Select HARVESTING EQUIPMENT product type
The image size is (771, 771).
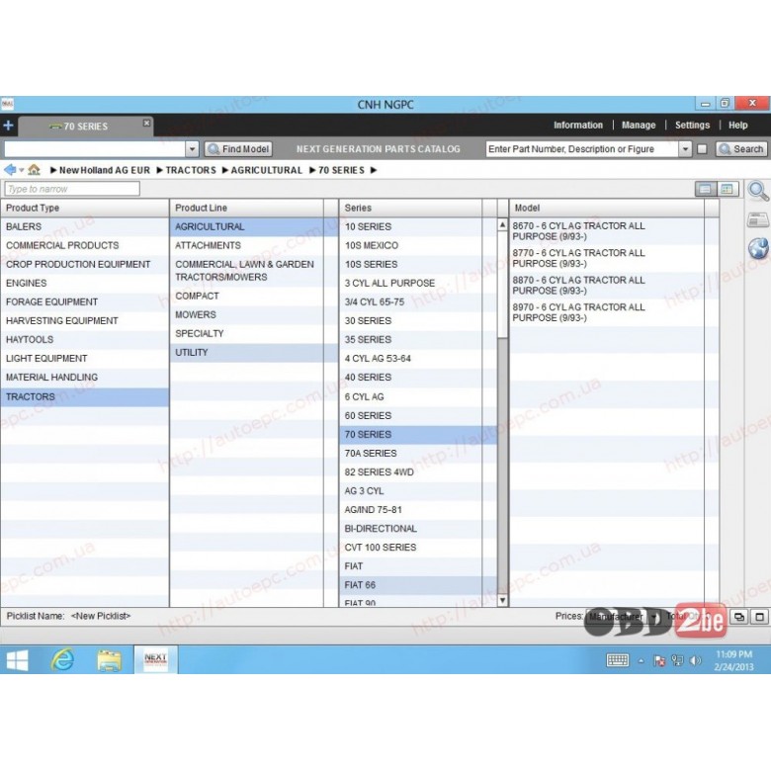point(85,320)
